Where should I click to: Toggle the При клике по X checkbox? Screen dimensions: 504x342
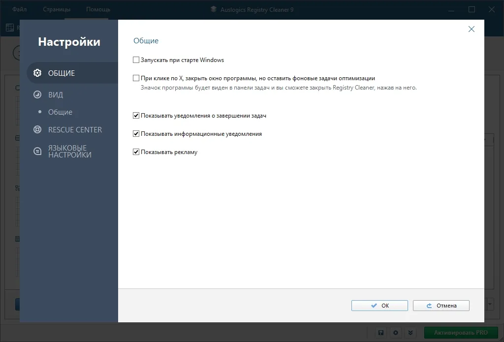[x=136, y=78]
